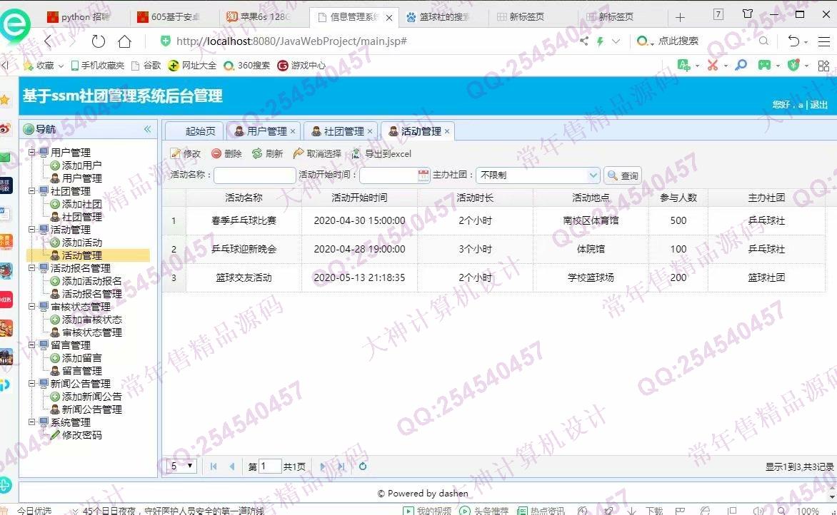Click the 退出 logout link

tap(818, 104)
